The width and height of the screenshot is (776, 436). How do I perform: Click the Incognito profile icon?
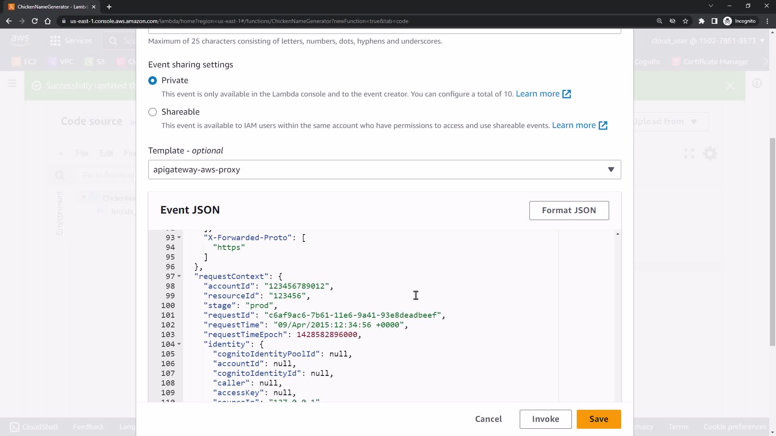tap(728, 21)
